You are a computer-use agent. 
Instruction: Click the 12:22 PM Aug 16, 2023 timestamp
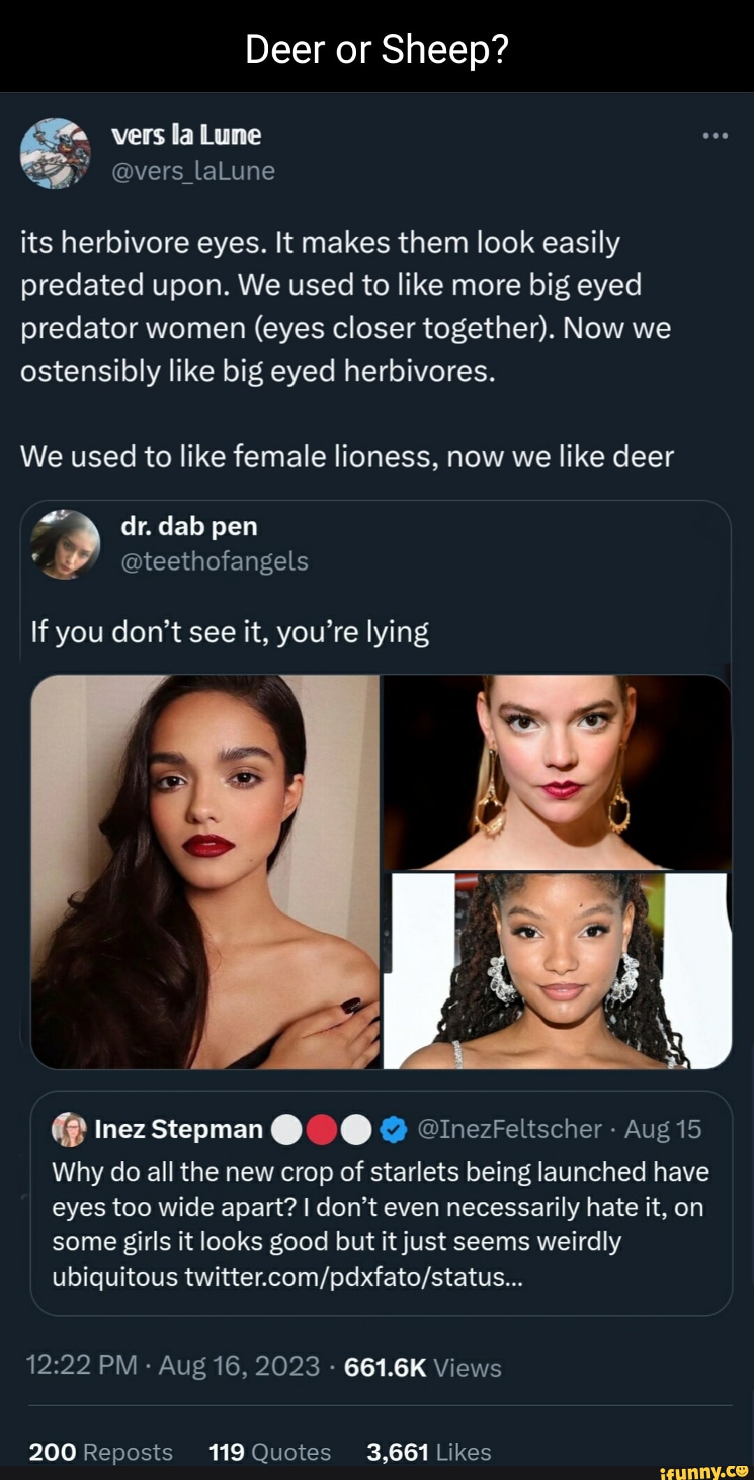tap(172, 1366)
